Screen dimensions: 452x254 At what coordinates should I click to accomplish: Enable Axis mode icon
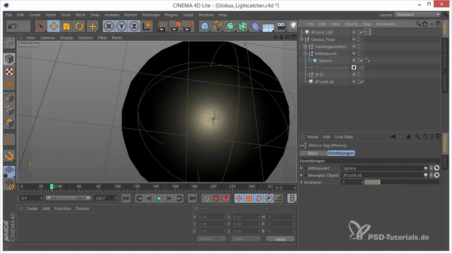9,140
